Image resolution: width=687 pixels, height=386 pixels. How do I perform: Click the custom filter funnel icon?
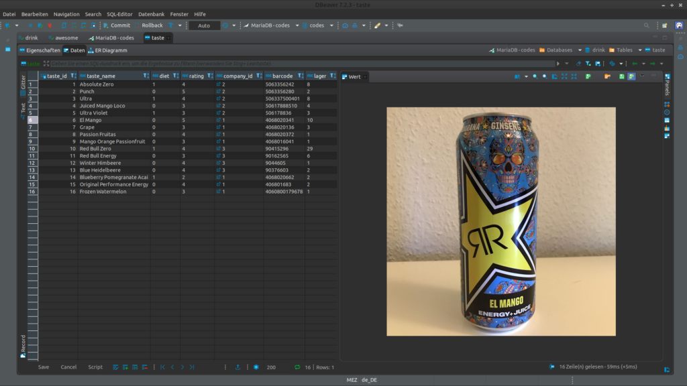[x=588, y=64]
